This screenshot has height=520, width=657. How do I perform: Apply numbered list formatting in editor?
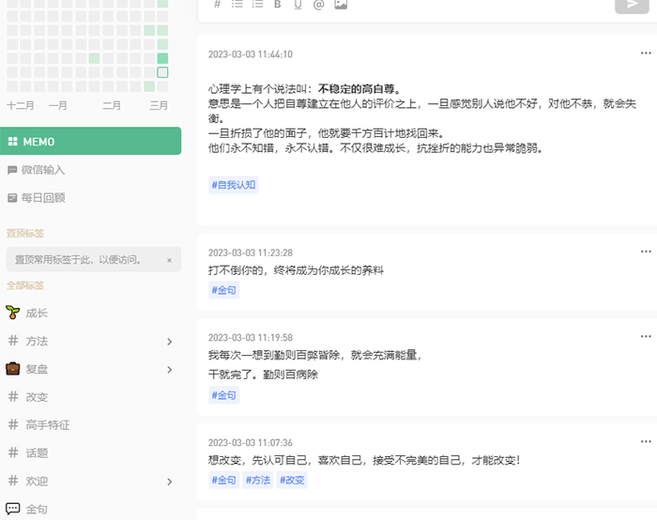coord(257,5)
